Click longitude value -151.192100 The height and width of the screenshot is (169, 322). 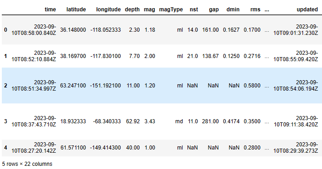(105, 86)
